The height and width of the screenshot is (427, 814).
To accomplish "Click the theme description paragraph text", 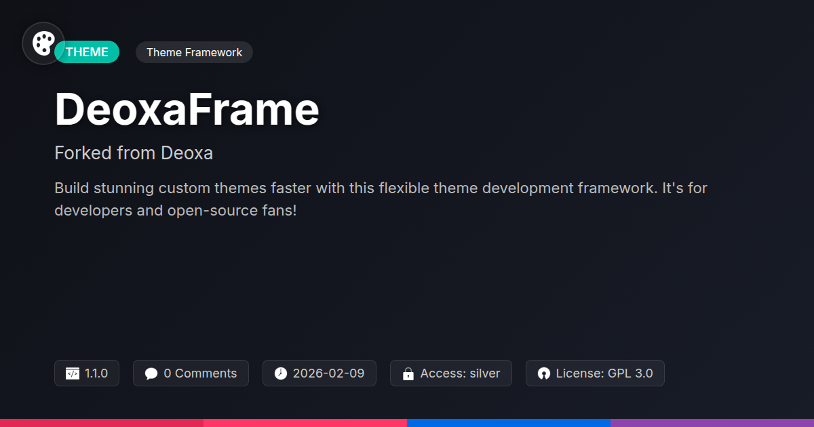I will (380, 199).
